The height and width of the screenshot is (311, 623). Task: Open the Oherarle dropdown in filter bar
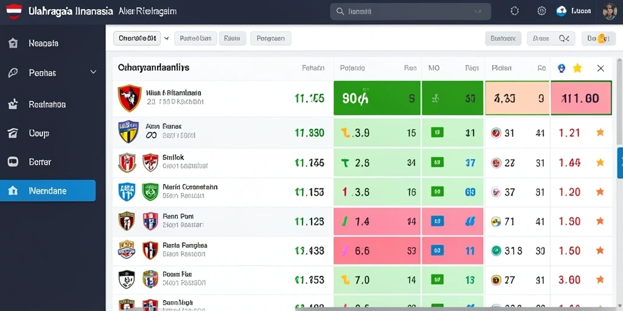coord(137,38)
